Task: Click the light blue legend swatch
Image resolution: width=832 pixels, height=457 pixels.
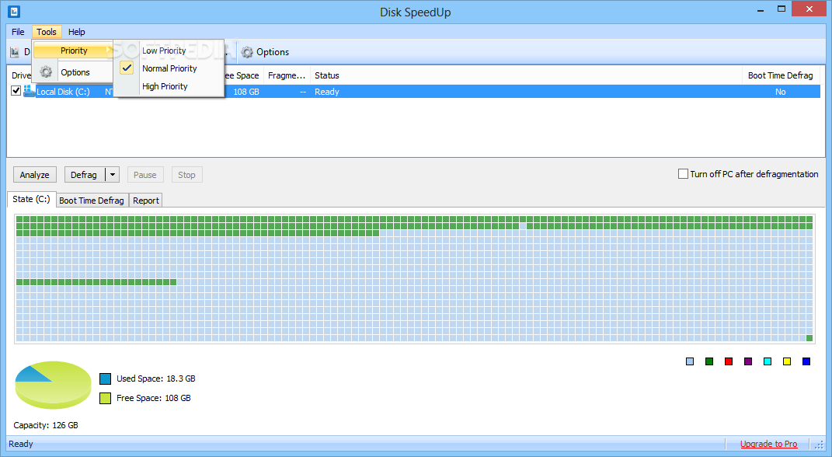Action: pos(690,361)
